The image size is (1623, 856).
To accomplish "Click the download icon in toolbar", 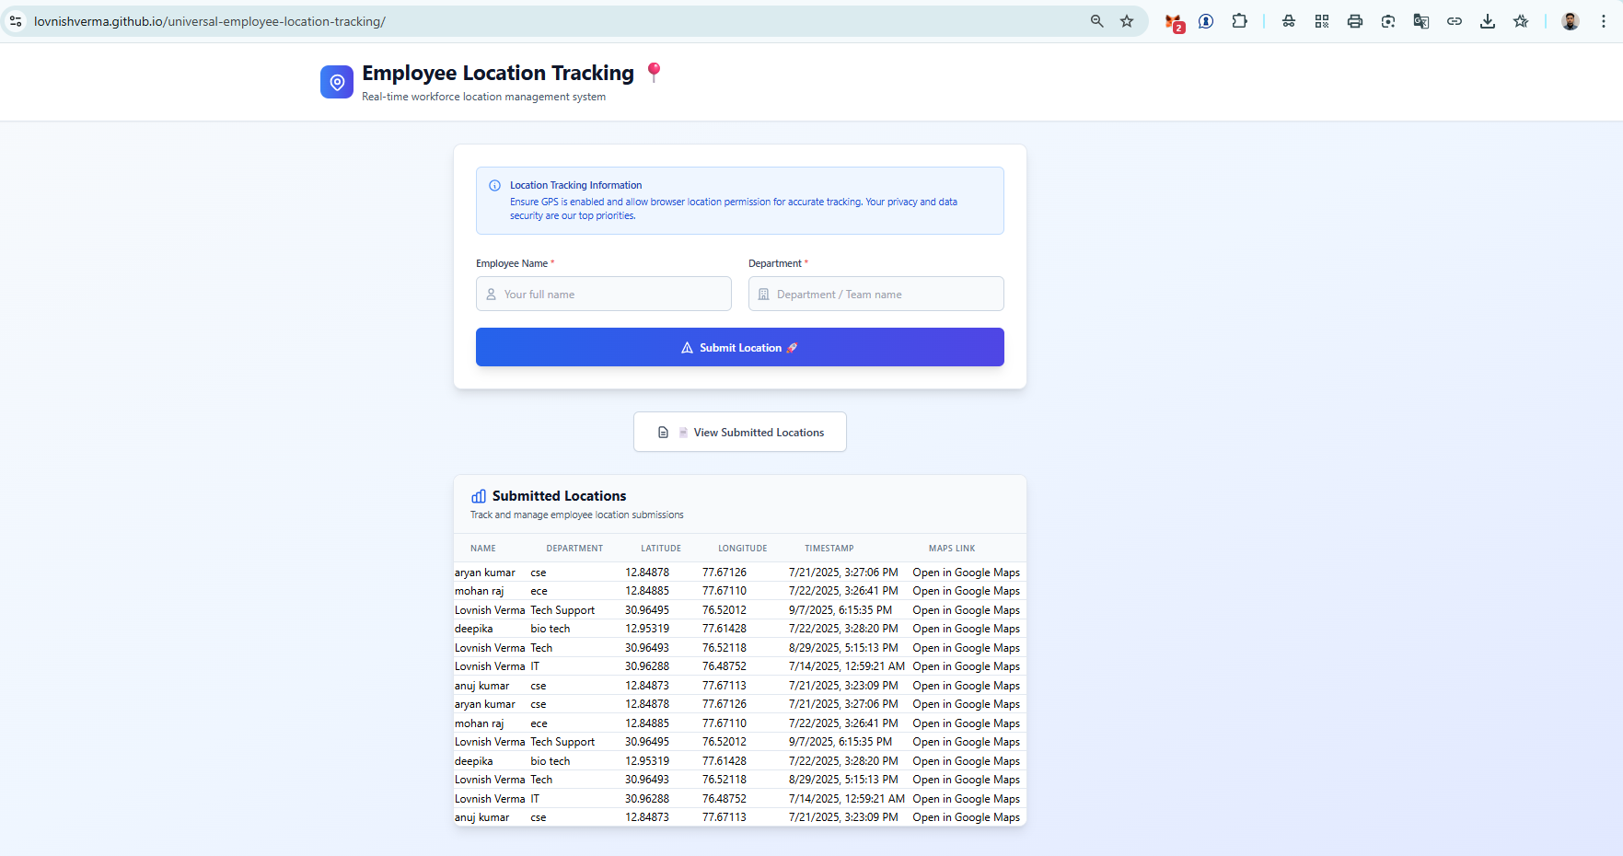I will coord(1488,20).
